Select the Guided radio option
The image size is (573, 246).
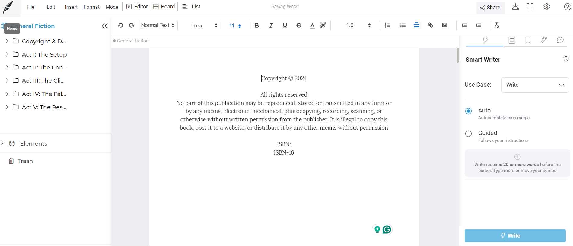(469, 134)
